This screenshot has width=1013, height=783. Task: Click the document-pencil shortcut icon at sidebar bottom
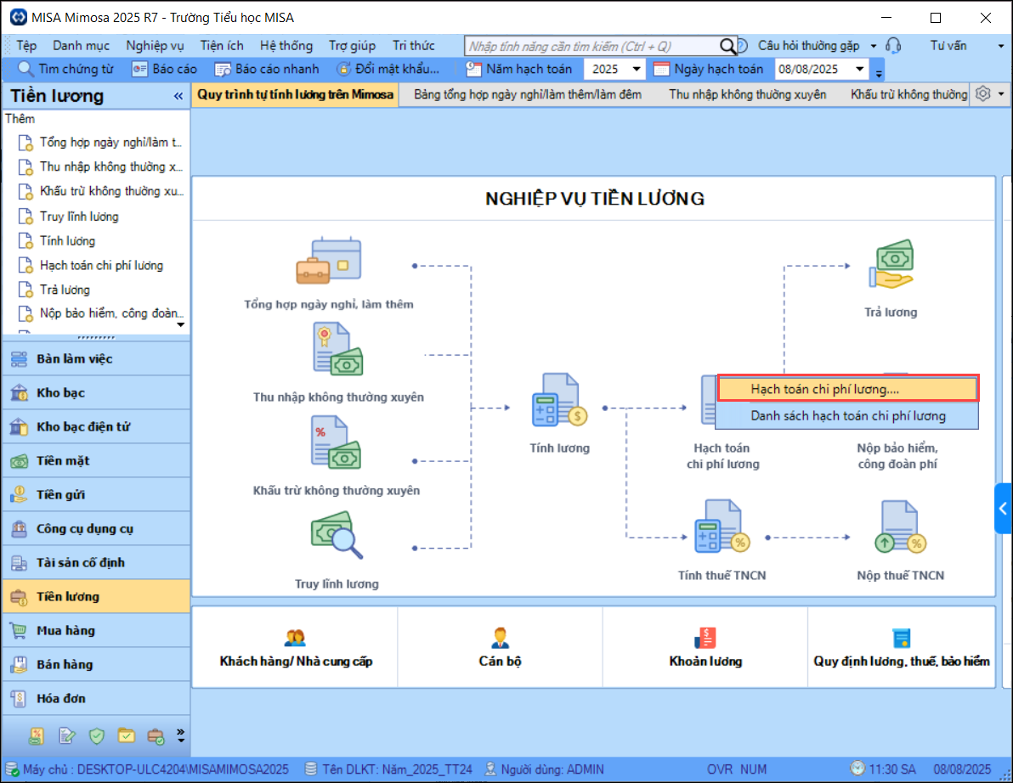tap(66, 735)
